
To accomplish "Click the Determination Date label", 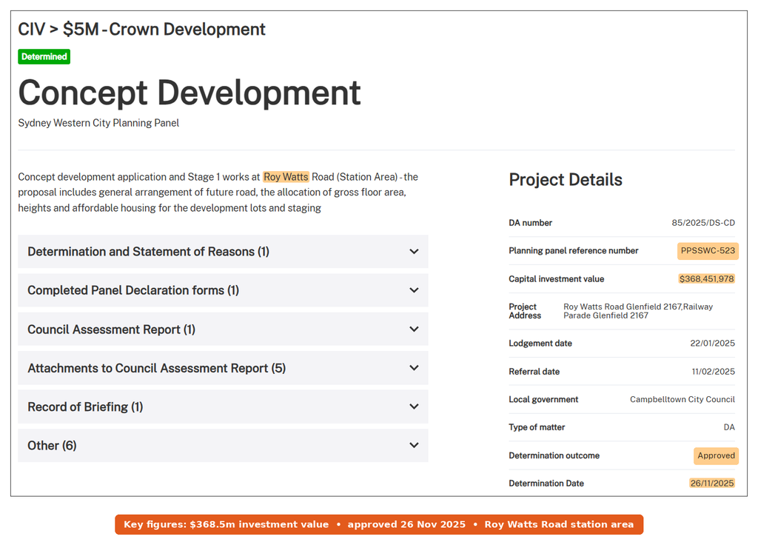I will pos(546,483).
